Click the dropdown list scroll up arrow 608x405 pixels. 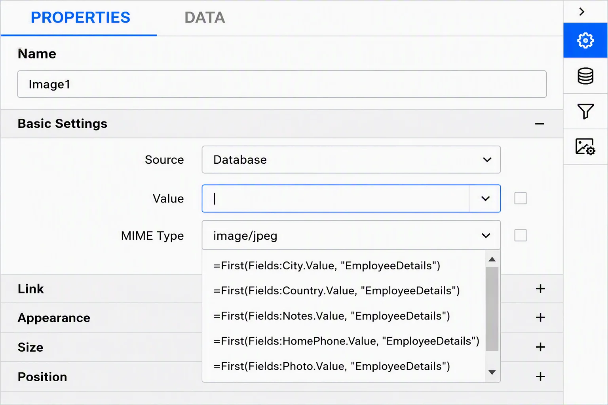pos(492,259)
